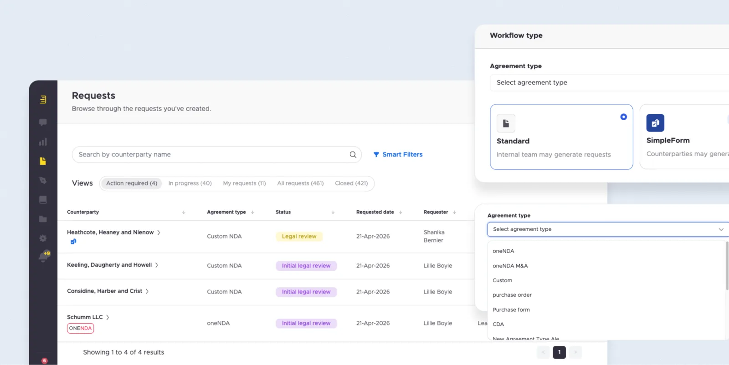Open the lower Select agreement type dropdown
Image resolution: width=729 pixels, height=365 pixels.
pos(608,229)
